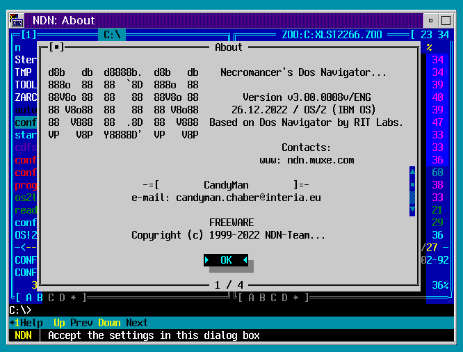Select drive C in the left panel drive line
This screenshot has width=463, height=352.
click(x=51, y=297)
